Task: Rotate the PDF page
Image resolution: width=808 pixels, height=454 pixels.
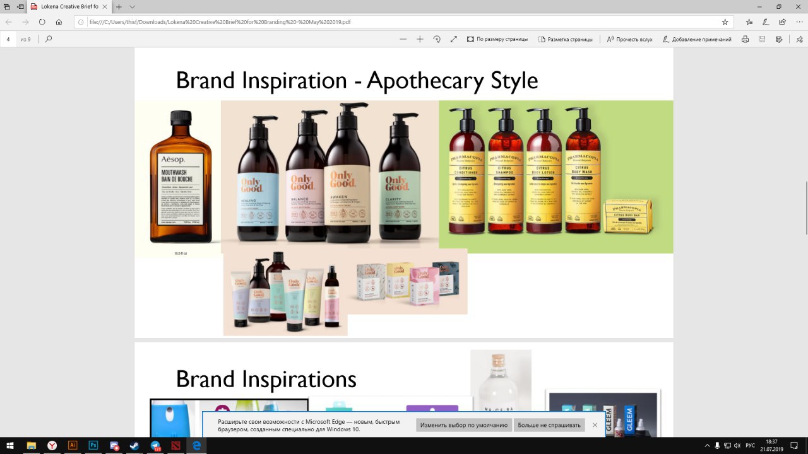Action: click(x=437, y=39)
